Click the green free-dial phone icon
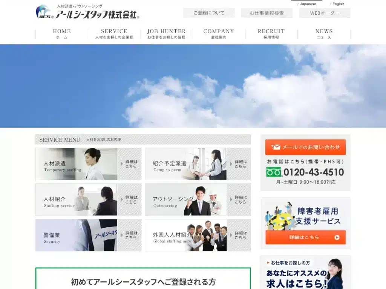The width and height of the screenshot is (386, 289). [274, 172]
